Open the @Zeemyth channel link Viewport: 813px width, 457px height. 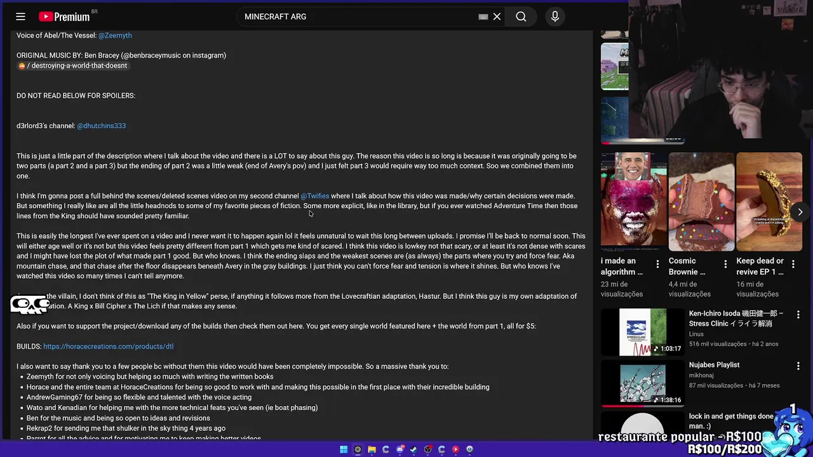click(x=115, y=36)
